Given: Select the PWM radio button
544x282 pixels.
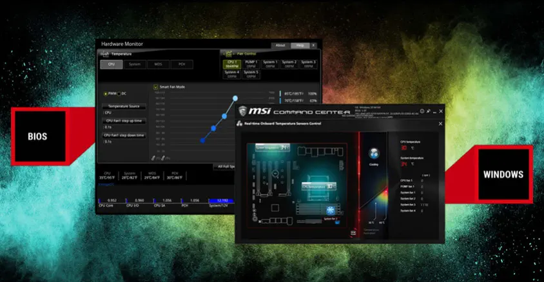Looking at the screenshot, I should tap(106, 94).
